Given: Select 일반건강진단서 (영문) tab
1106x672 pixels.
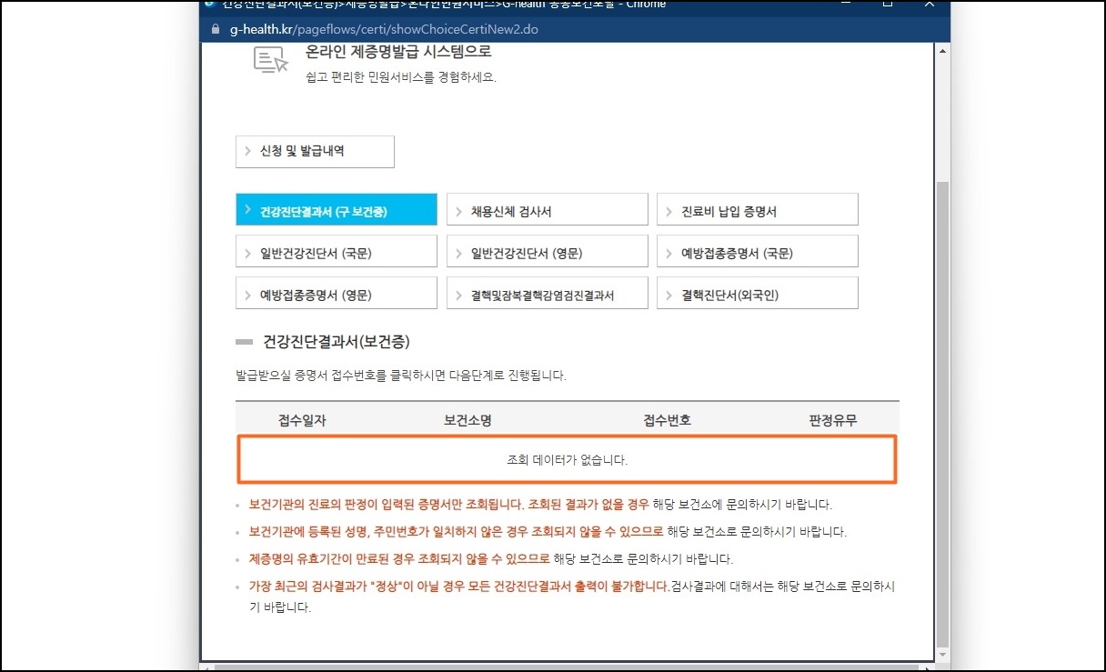Looking at the screenshot, I should (547, 251).
